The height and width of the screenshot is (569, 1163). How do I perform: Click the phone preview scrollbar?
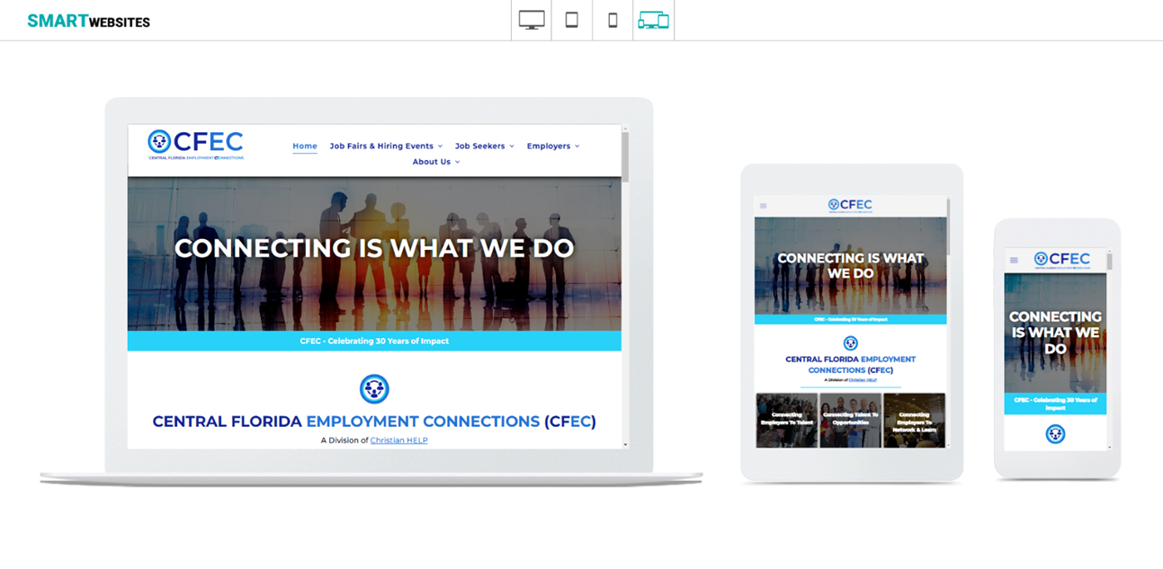coord(1109,261)
